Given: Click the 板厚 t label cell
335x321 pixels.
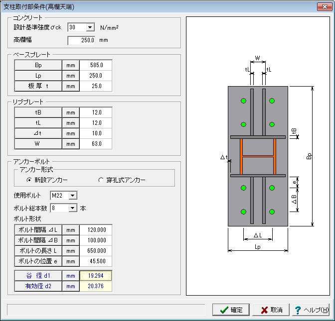Looking at the screenshot, I should pos(38,86).
